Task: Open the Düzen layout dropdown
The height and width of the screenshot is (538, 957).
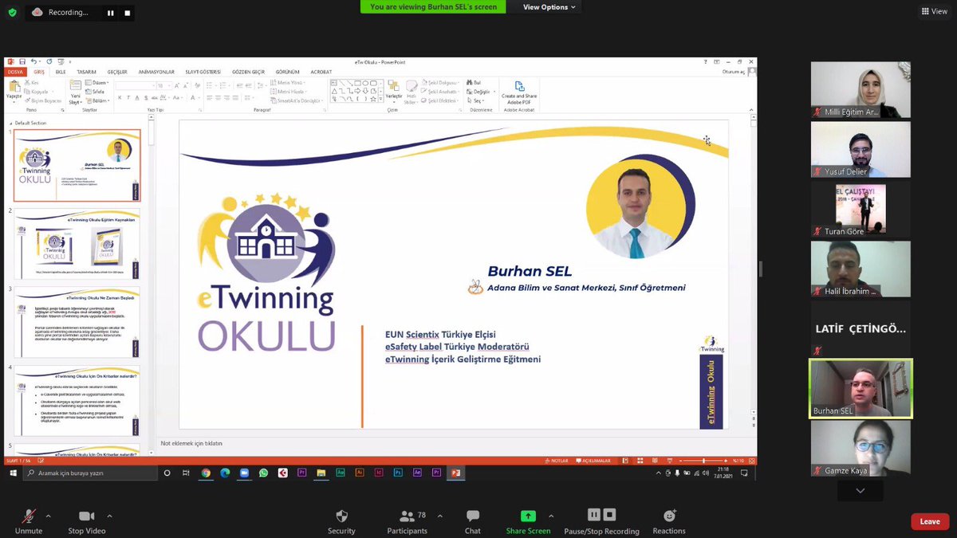Action: tap(99, 82)
